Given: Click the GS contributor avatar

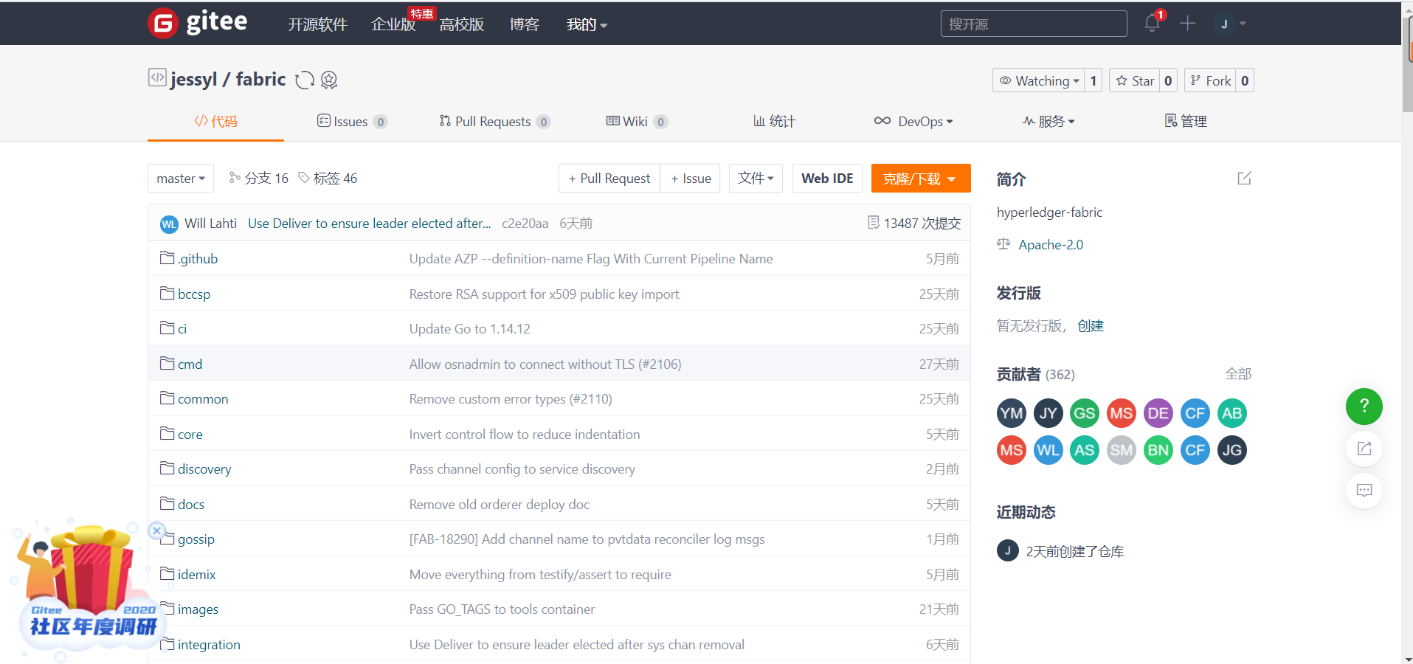Looking at the screenshot, I should pyautogui.click(x=1085, y=413).
